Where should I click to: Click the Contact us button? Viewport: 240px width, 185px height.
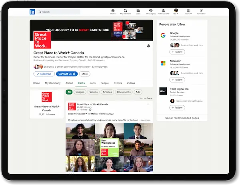(x=67, y=74)
